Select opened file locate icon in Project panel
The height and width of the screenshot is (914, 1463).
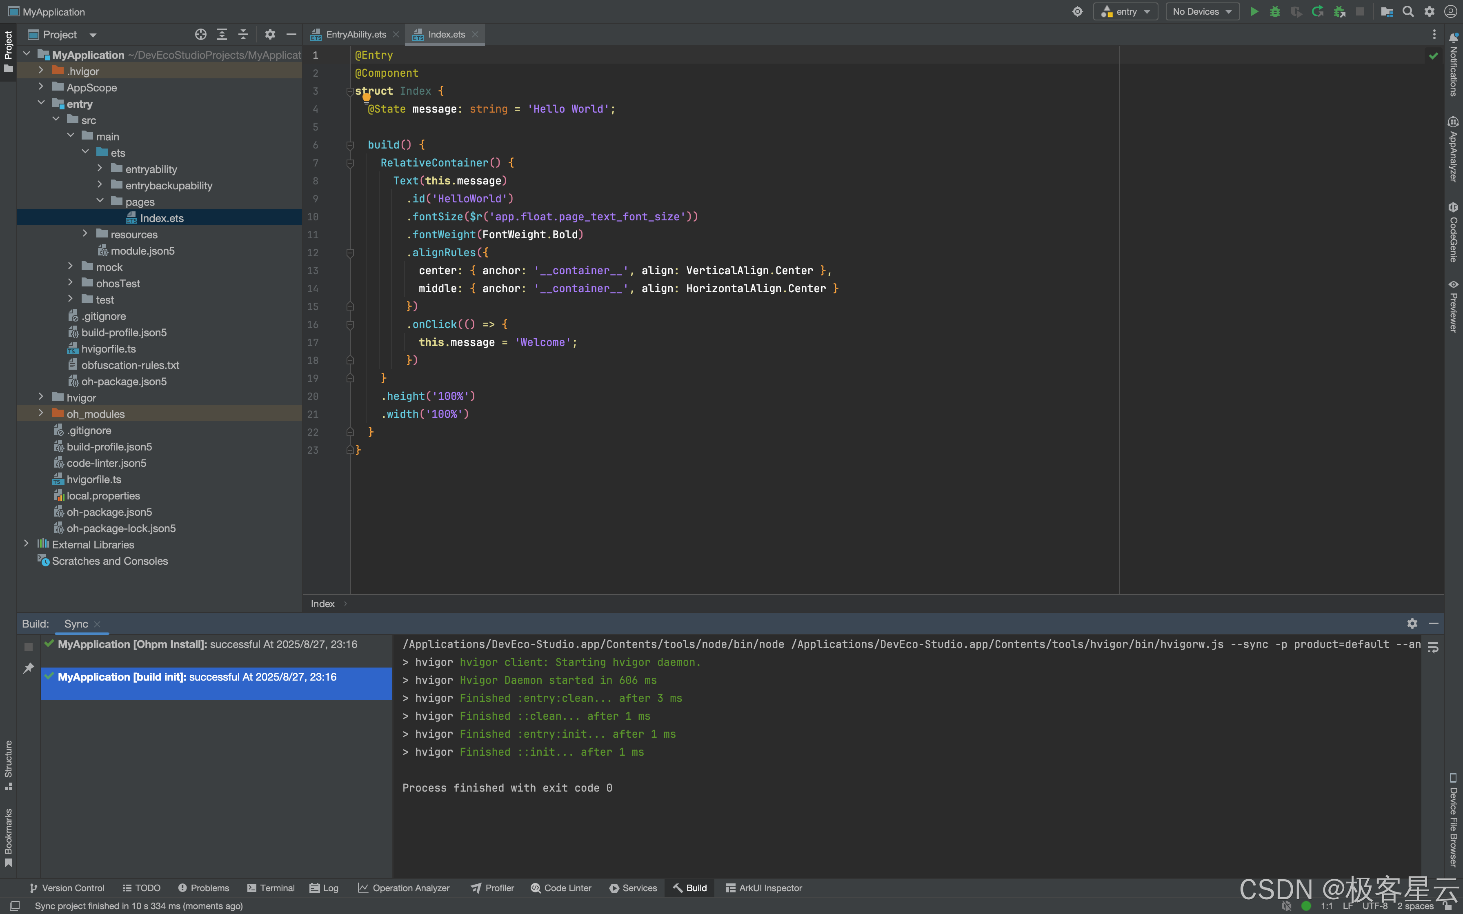point(201,34)
